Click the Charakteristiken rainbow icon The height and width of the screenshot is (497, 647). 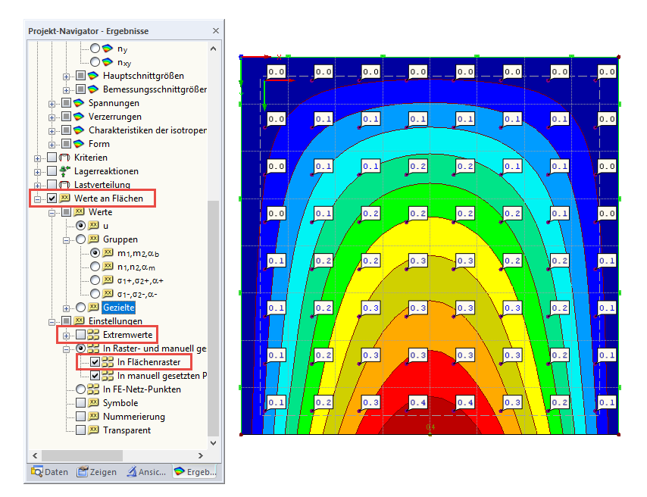coord(78,130)
